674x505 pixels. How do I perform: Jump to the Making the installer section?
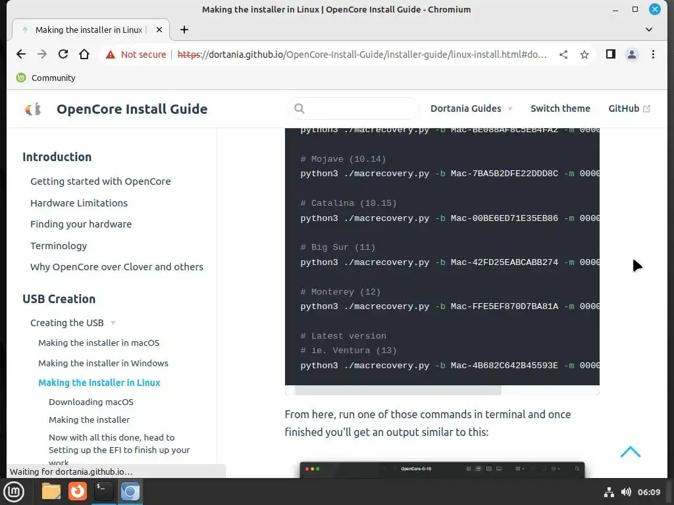click(89, 420)
